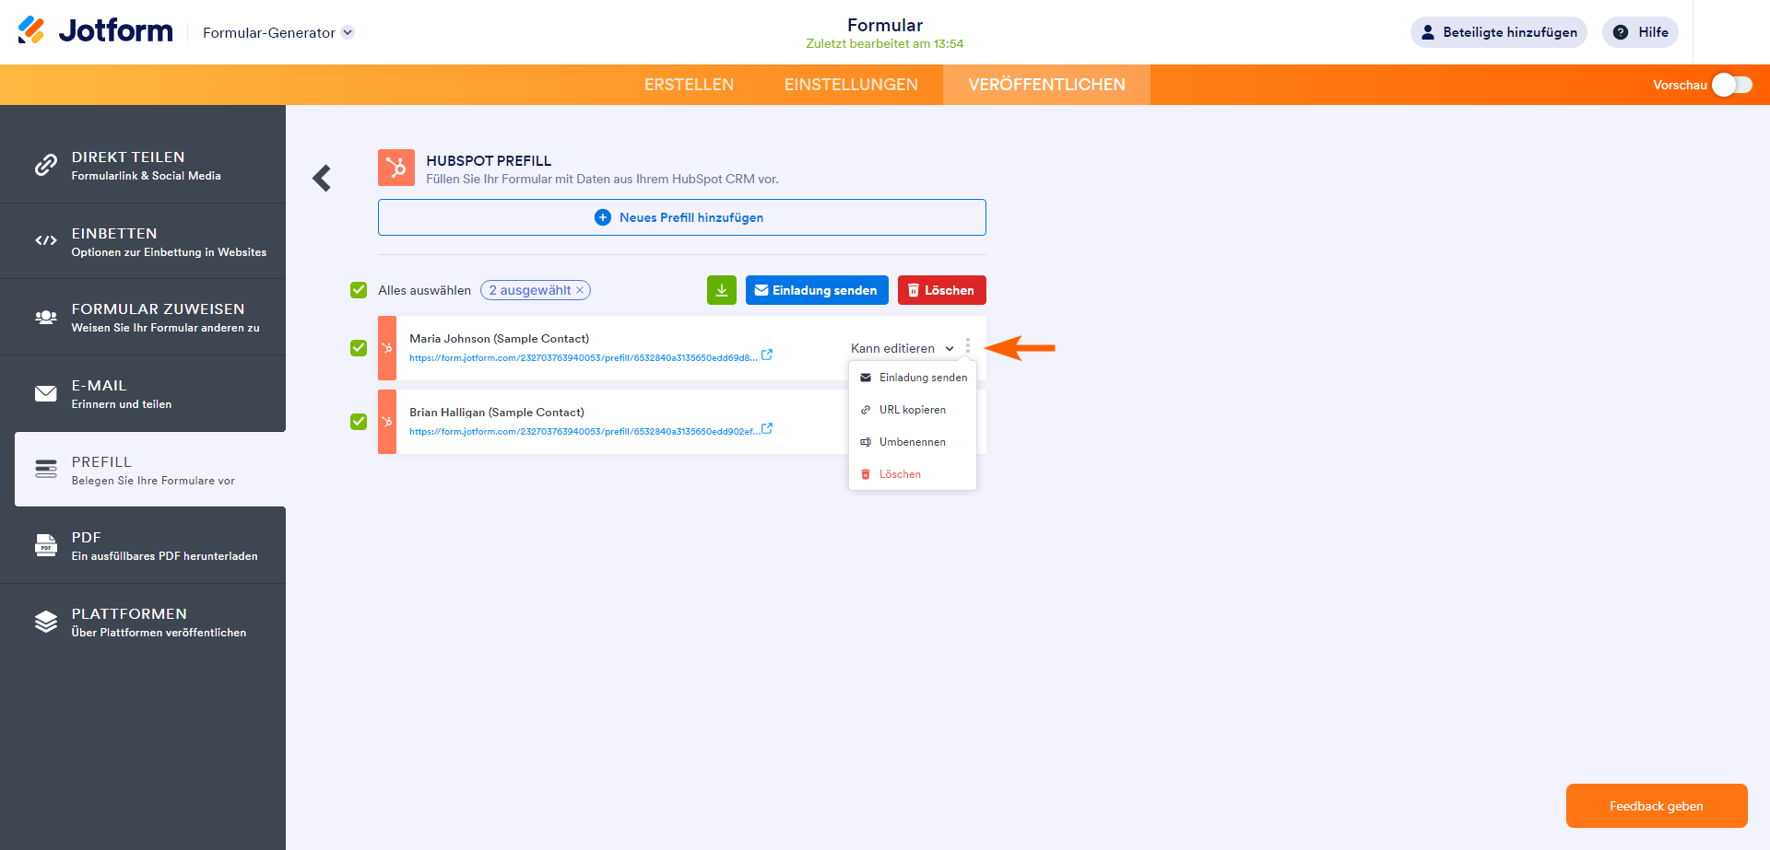Open Einbetten sidebar section
The image size is (1770, 850).
pyautogui.click(x=143, y=241)
